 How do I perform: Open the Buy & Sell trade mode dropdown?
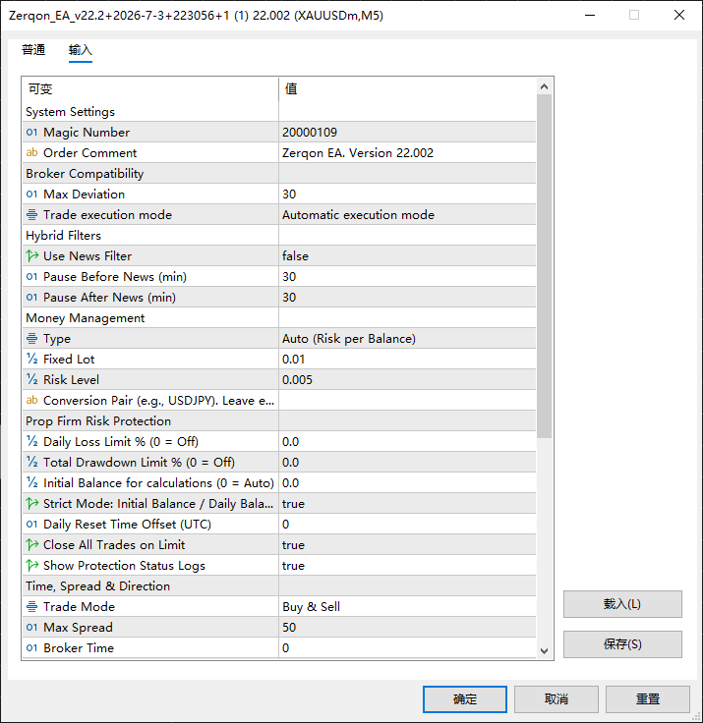tap(407, 607)
